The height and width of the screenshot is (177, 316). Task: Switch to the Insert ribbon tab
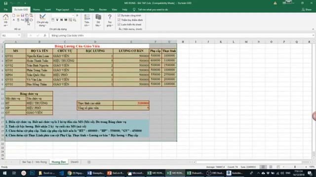coord(48,10)
